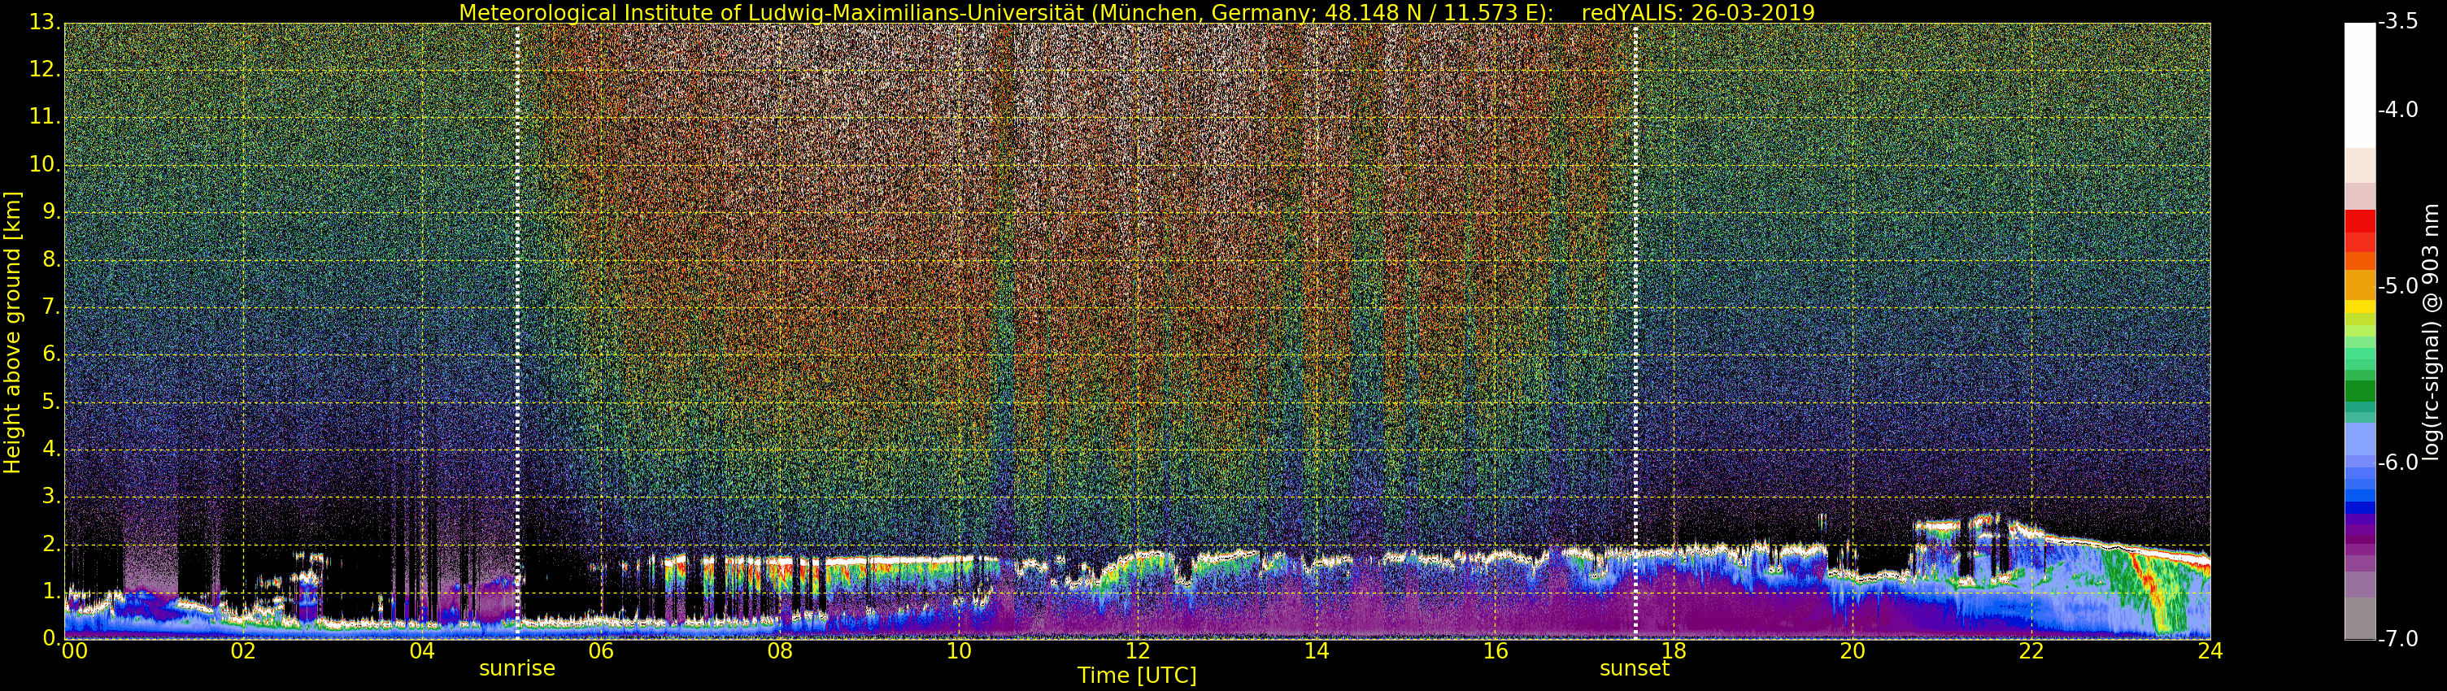The height and width of the screenshot is (691, 2447).
Task: Click the x-axis tick label '24'
Action: [x=2210, y=651]
